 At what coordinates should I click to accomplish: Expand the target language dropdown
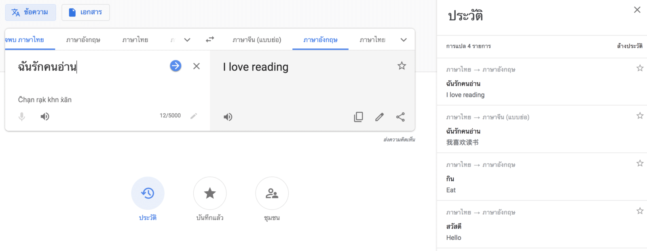coord(404,40)
